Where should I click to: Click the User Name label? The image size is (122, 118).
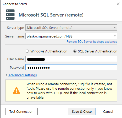click(15, 59)
